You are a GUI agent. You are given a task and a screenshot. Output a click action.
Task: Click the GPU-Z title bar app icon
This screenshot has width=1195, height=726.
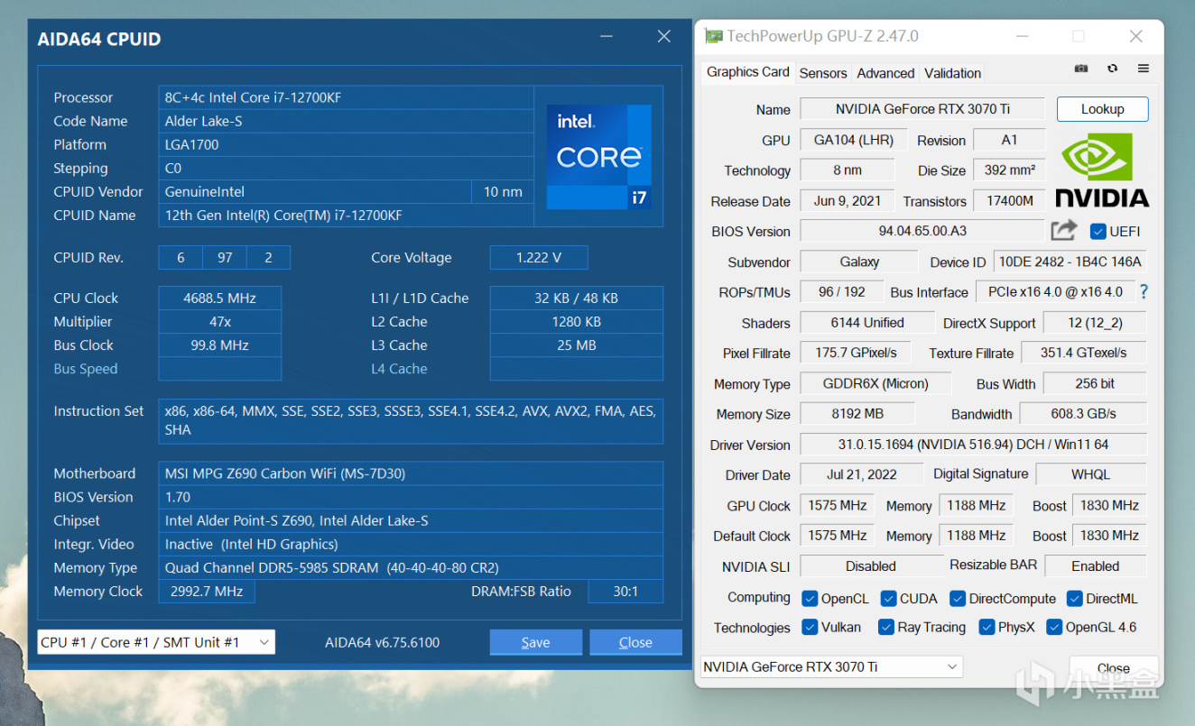click(x=713, y=37)
